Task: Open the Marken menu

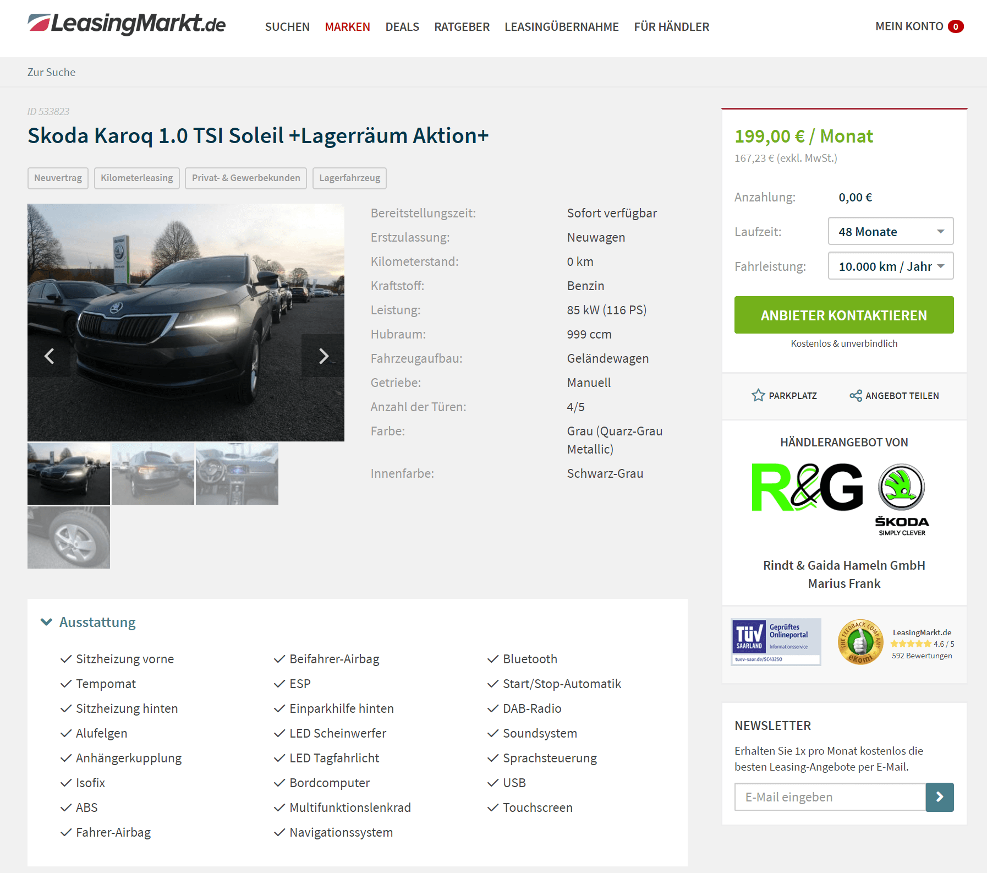Action: (x=347, y=26)
